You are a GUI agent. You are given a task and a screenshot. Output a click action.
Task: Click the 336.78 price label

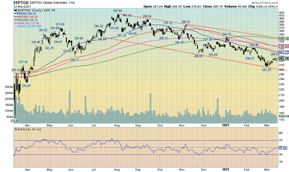pos(179,43)
